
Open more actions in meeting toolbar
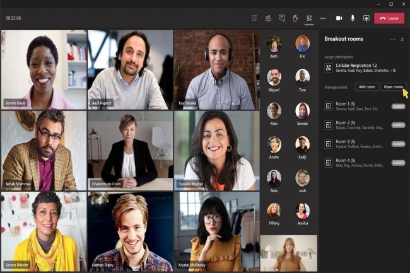[x=323, y=18]
